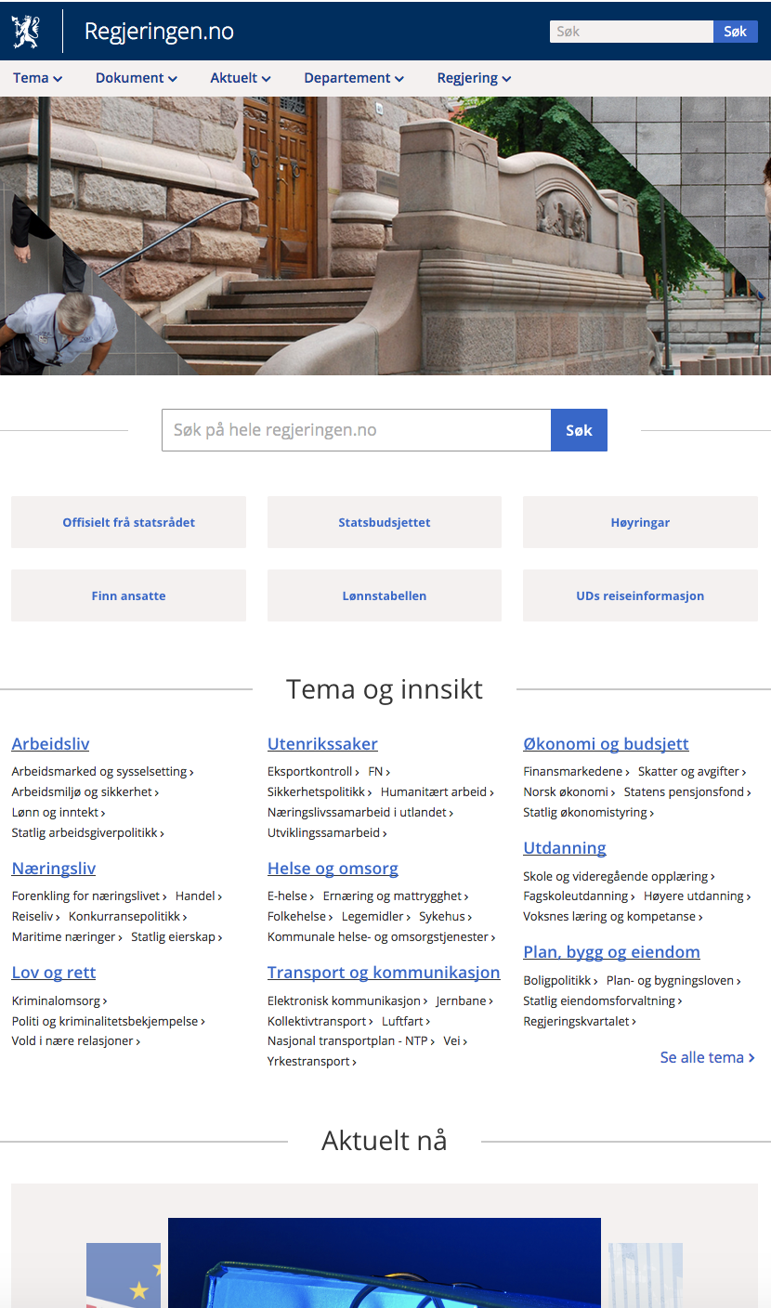
Task: Open the Lønnstabellen shortcut
Action: coord(385,595)
